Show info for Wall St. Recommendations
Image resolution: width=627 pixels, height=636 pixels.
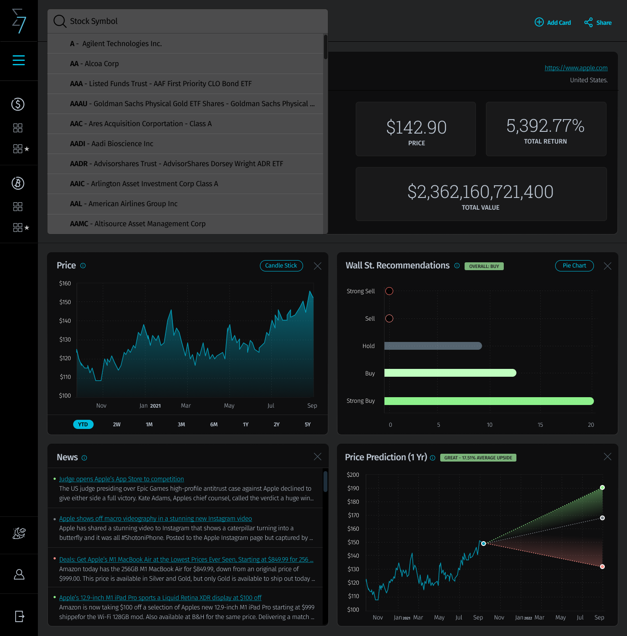(x=457, y=266)
